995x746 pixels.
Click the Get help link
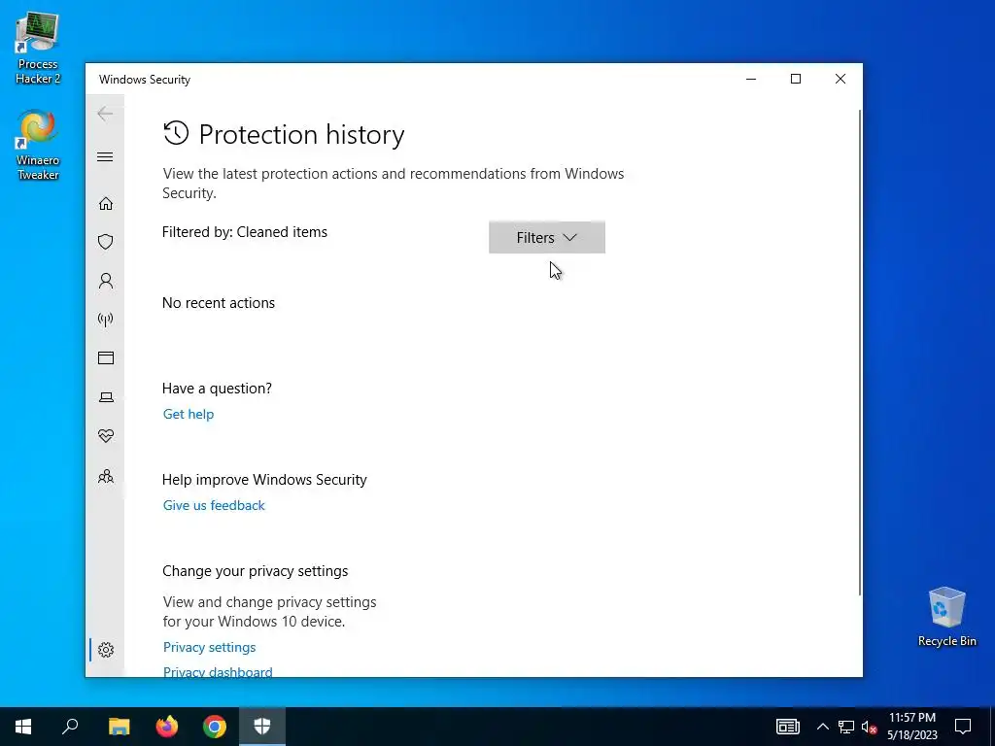pyautogui.click(x=189, y=414)
